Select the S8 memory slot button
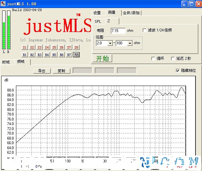202x171 pixels. click(76, 47)
